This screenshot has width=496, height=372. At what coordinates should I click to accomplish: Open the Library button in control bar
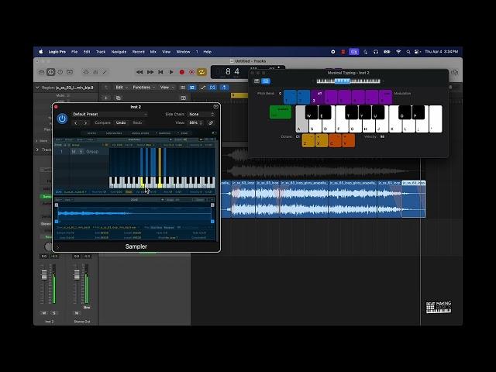[x=41, y=72]
